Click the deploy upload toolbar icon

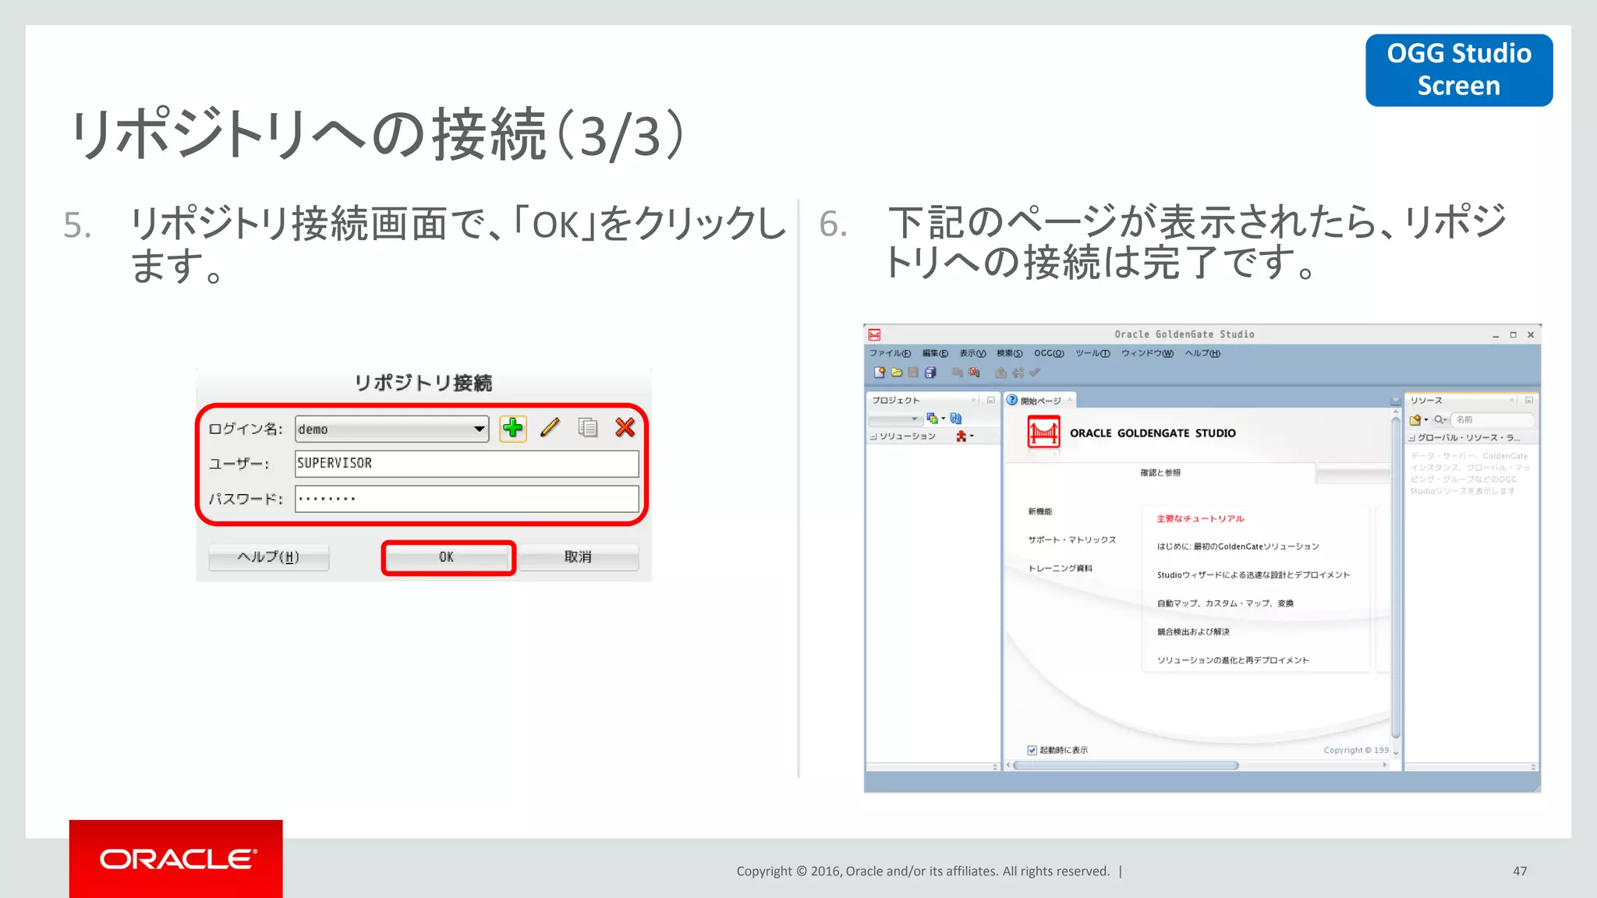pyautogui.click(x=1000, y=373)
